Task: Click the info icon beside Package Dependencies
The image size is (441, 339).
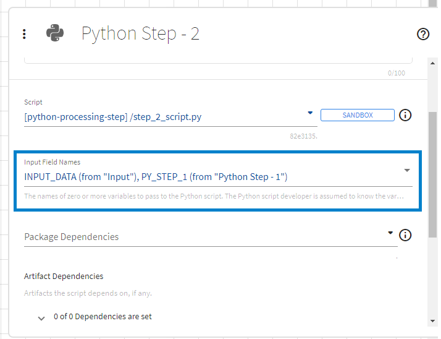Action: [x=405, y=235]
